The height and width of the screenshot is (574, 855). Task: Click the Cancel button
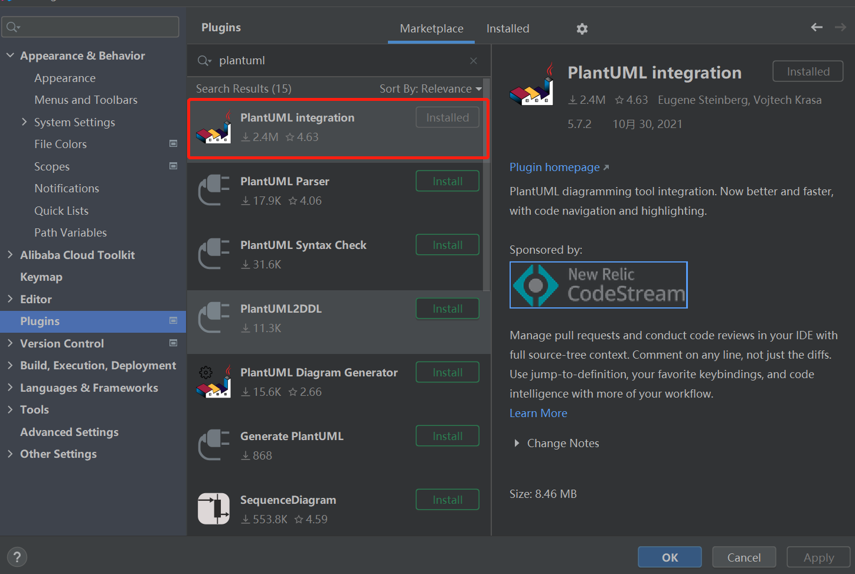pyautogui.click(x=744, y=557)
